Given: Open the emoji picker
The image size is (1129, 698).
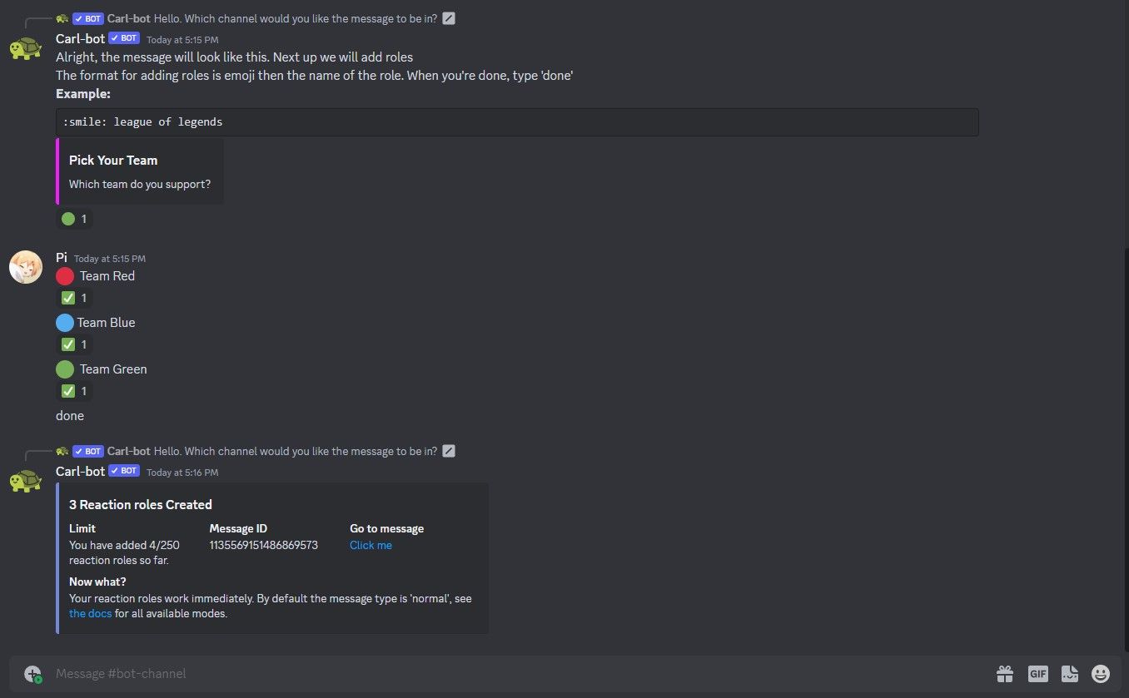Looking at the screenshot, I should (1100, 674).
